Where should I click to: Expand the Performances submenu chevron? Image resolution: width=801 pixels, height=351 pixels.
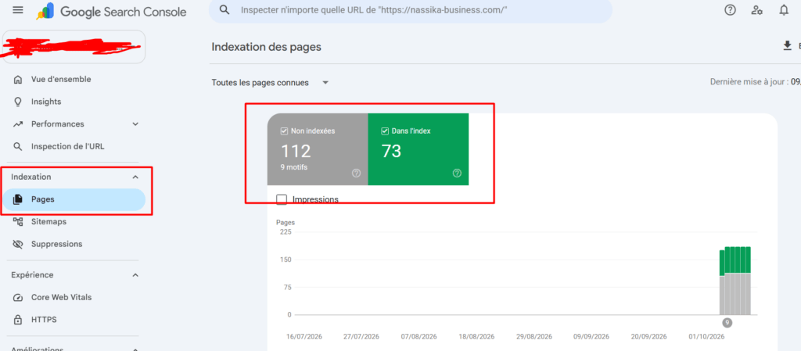tap(135, 124)
